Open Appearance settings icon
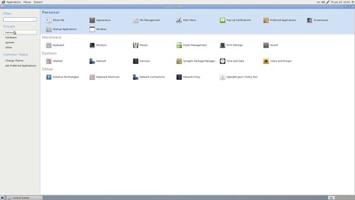 click(92, 20)
